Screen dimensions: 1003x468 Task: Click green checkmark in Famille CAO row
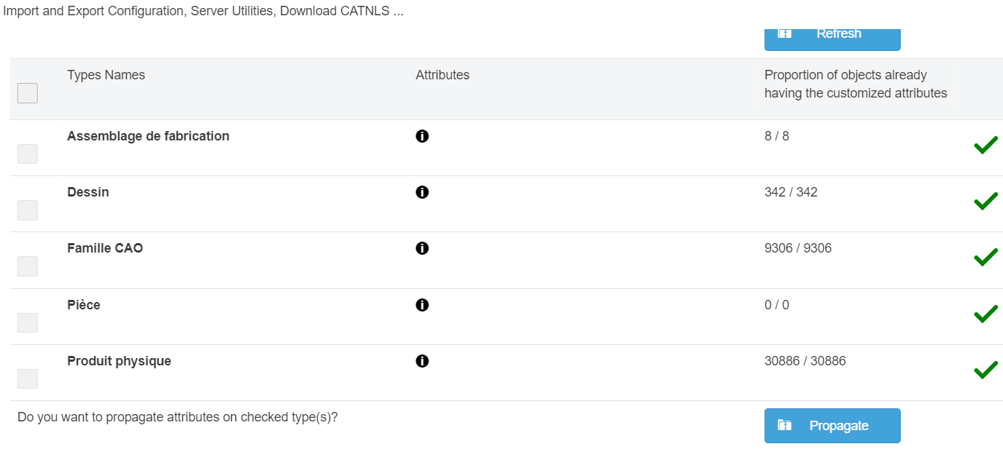click(986, 258)
